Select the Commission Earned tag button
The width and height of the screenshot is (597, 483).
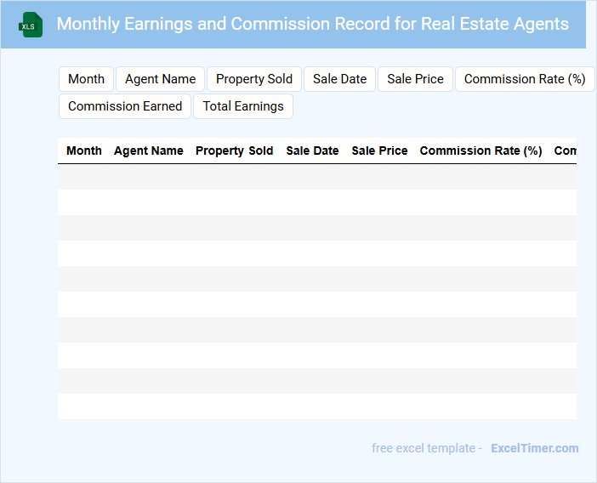coord(125,106)
